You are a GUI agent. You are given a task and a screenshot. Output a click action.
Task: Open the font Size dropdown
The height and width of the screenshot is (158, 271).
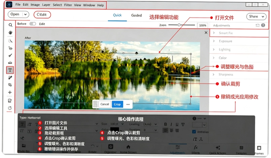pyautogui.click(x=122, y=124)
